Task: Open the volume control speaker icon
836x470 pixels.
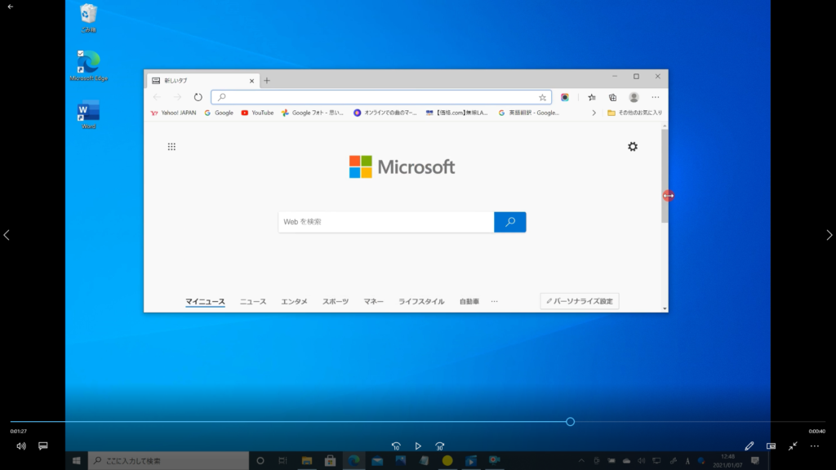Action: point(21,446)
